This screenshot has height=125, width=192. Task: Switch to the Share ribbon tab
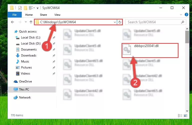coord(43,15)
